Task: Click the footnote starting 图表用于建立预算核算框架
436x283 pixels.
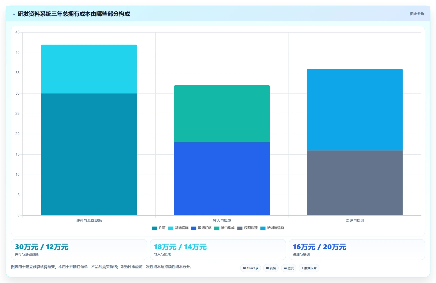Action: 102,267
